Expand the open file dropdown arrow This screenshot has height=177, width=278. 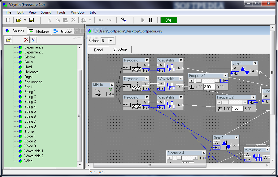(25, 20)
